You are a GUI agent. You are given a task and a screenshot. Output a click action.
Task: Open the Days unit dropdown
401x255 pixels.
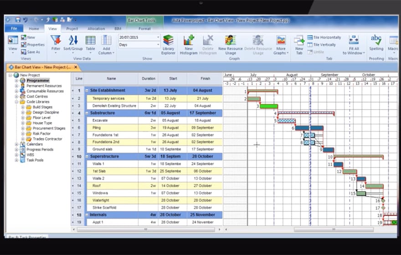pos(158,45)
